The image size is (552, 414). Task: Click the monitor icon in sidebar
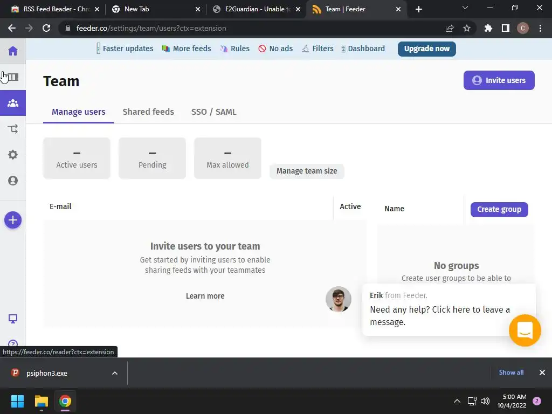tap(13, 319)
